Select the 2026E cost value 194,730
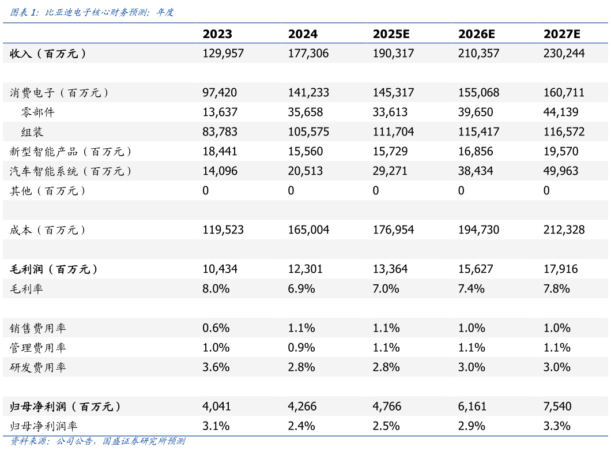 pyautogui.click(x=478, y=230)
